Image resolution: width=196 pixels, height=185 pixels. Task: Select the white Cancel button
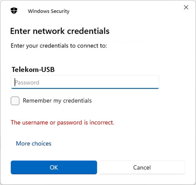(x=142, y=167)
